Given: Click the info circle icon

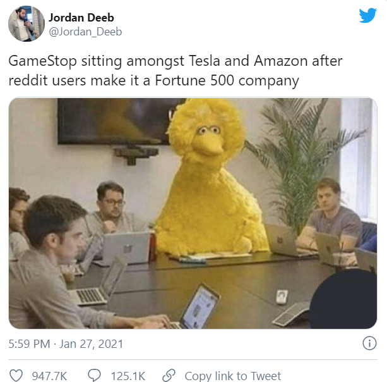Looking at the screenshot, I should pyautogui.click(x=369, y=343).
